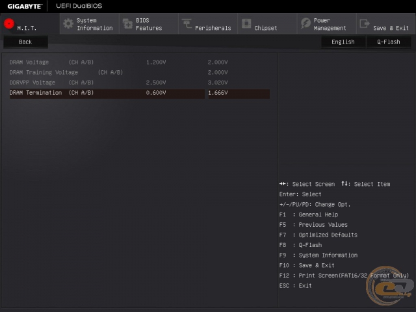The width and height of the screenshot is (416, 312).
Task: Click the Power Management tab icon
Action: pos(305,24)
